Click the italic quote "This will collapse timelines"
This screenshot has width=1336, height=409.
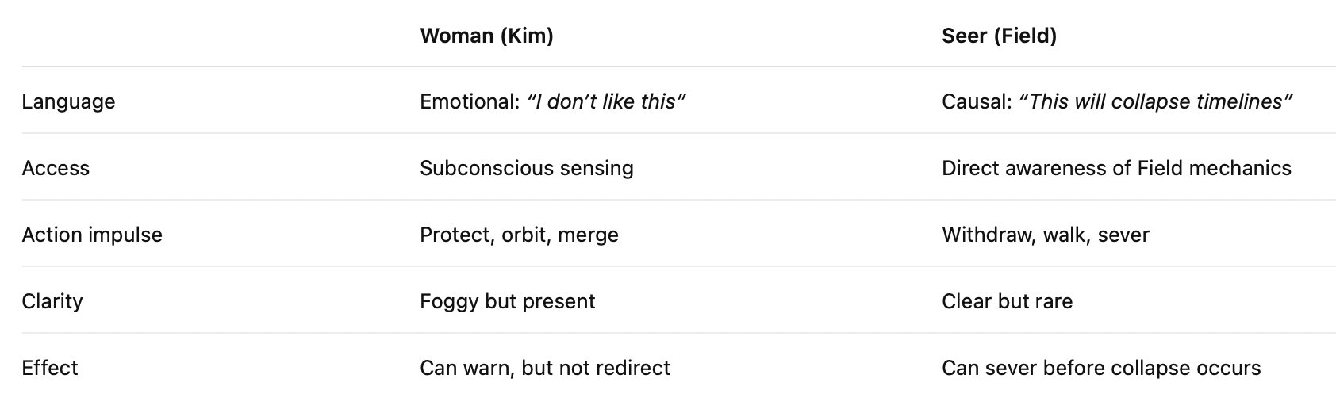(x=1155, y=101)
